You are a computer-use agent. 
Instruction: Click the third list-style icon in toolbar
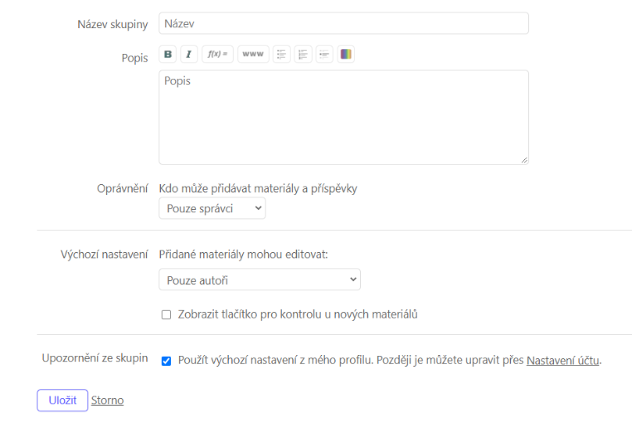coord(324,54)
